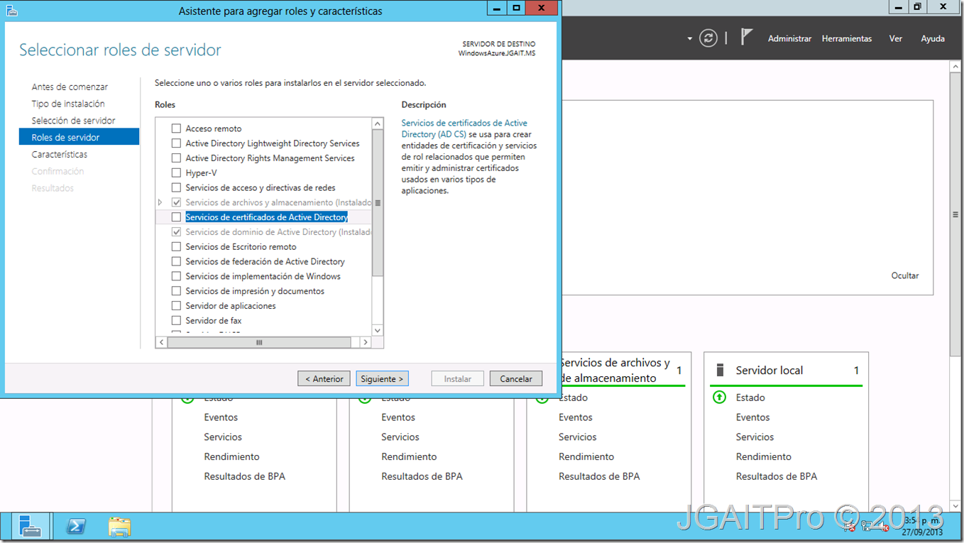Viewport: 964px width, 543px height.
Task: Check Servicios de implementación de Windows
Action: [177, 276]
